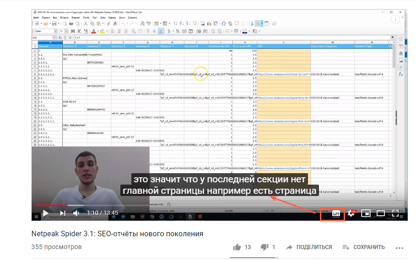The width and height of the screenshot is (416, 260).
Task: Open the info card icon on the video
Action: coord(395,19)
